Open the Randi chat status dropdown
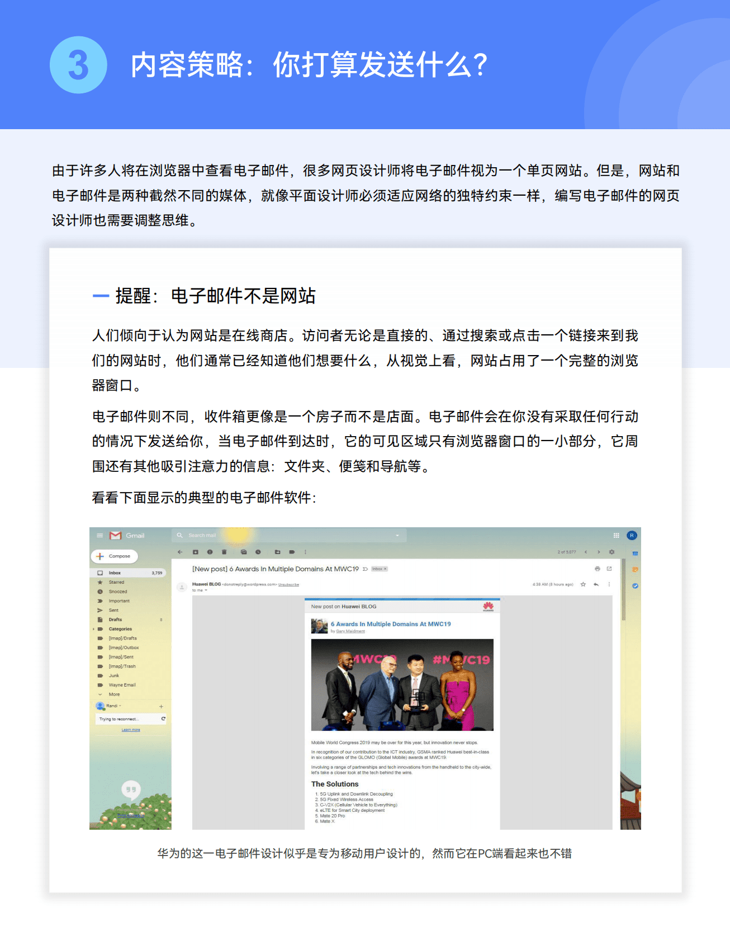Screen dimensions: 730x941 tap(120, 706)
